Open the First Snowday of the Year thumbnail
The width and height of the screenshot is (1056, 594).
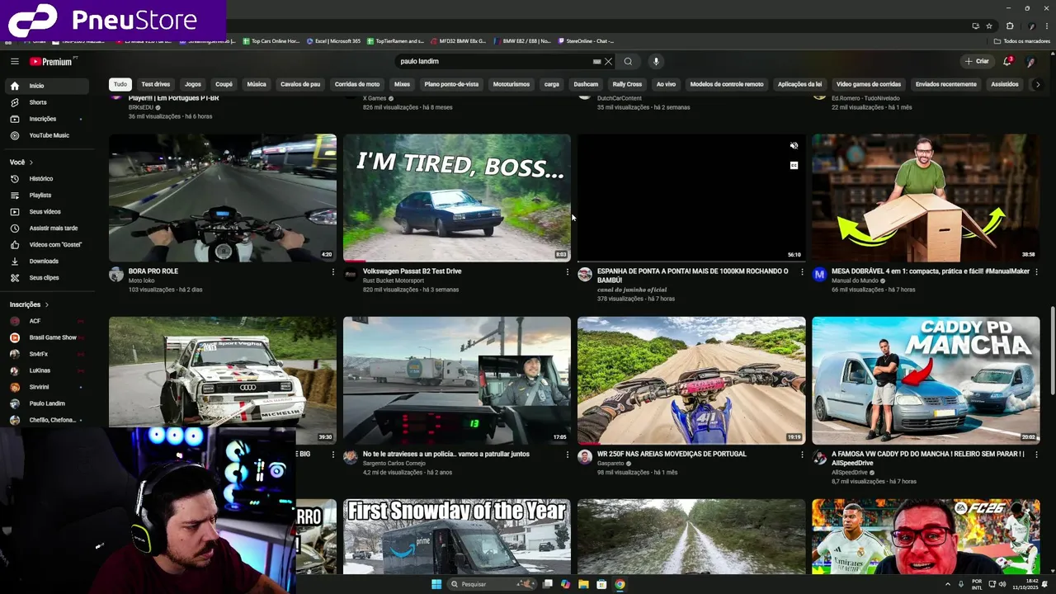point(457,536)
